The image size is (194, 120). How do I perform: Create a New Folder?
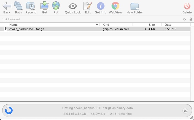pos(134,6)
